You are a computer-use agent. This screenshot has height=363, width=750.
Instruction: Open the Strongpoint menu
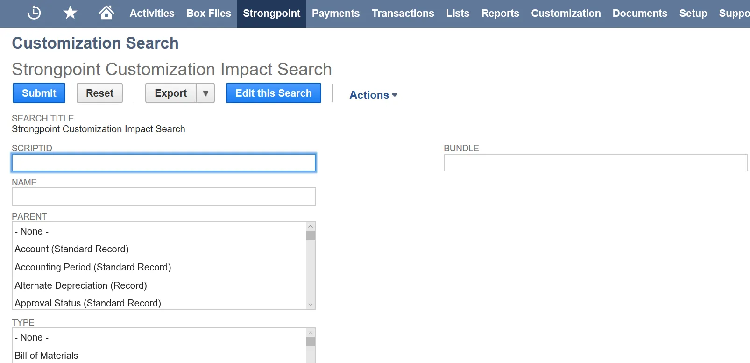(272, 14)
